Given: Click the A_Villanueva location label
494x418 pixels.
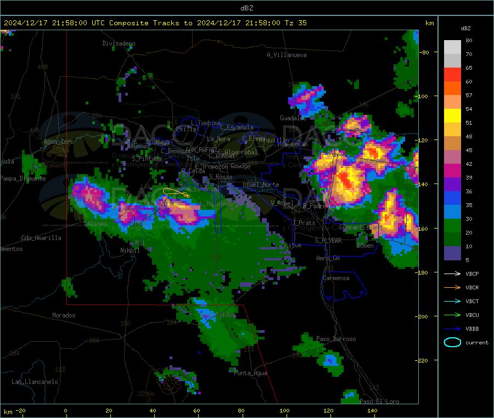Looking at the screenshot, I should coord(287,55).
